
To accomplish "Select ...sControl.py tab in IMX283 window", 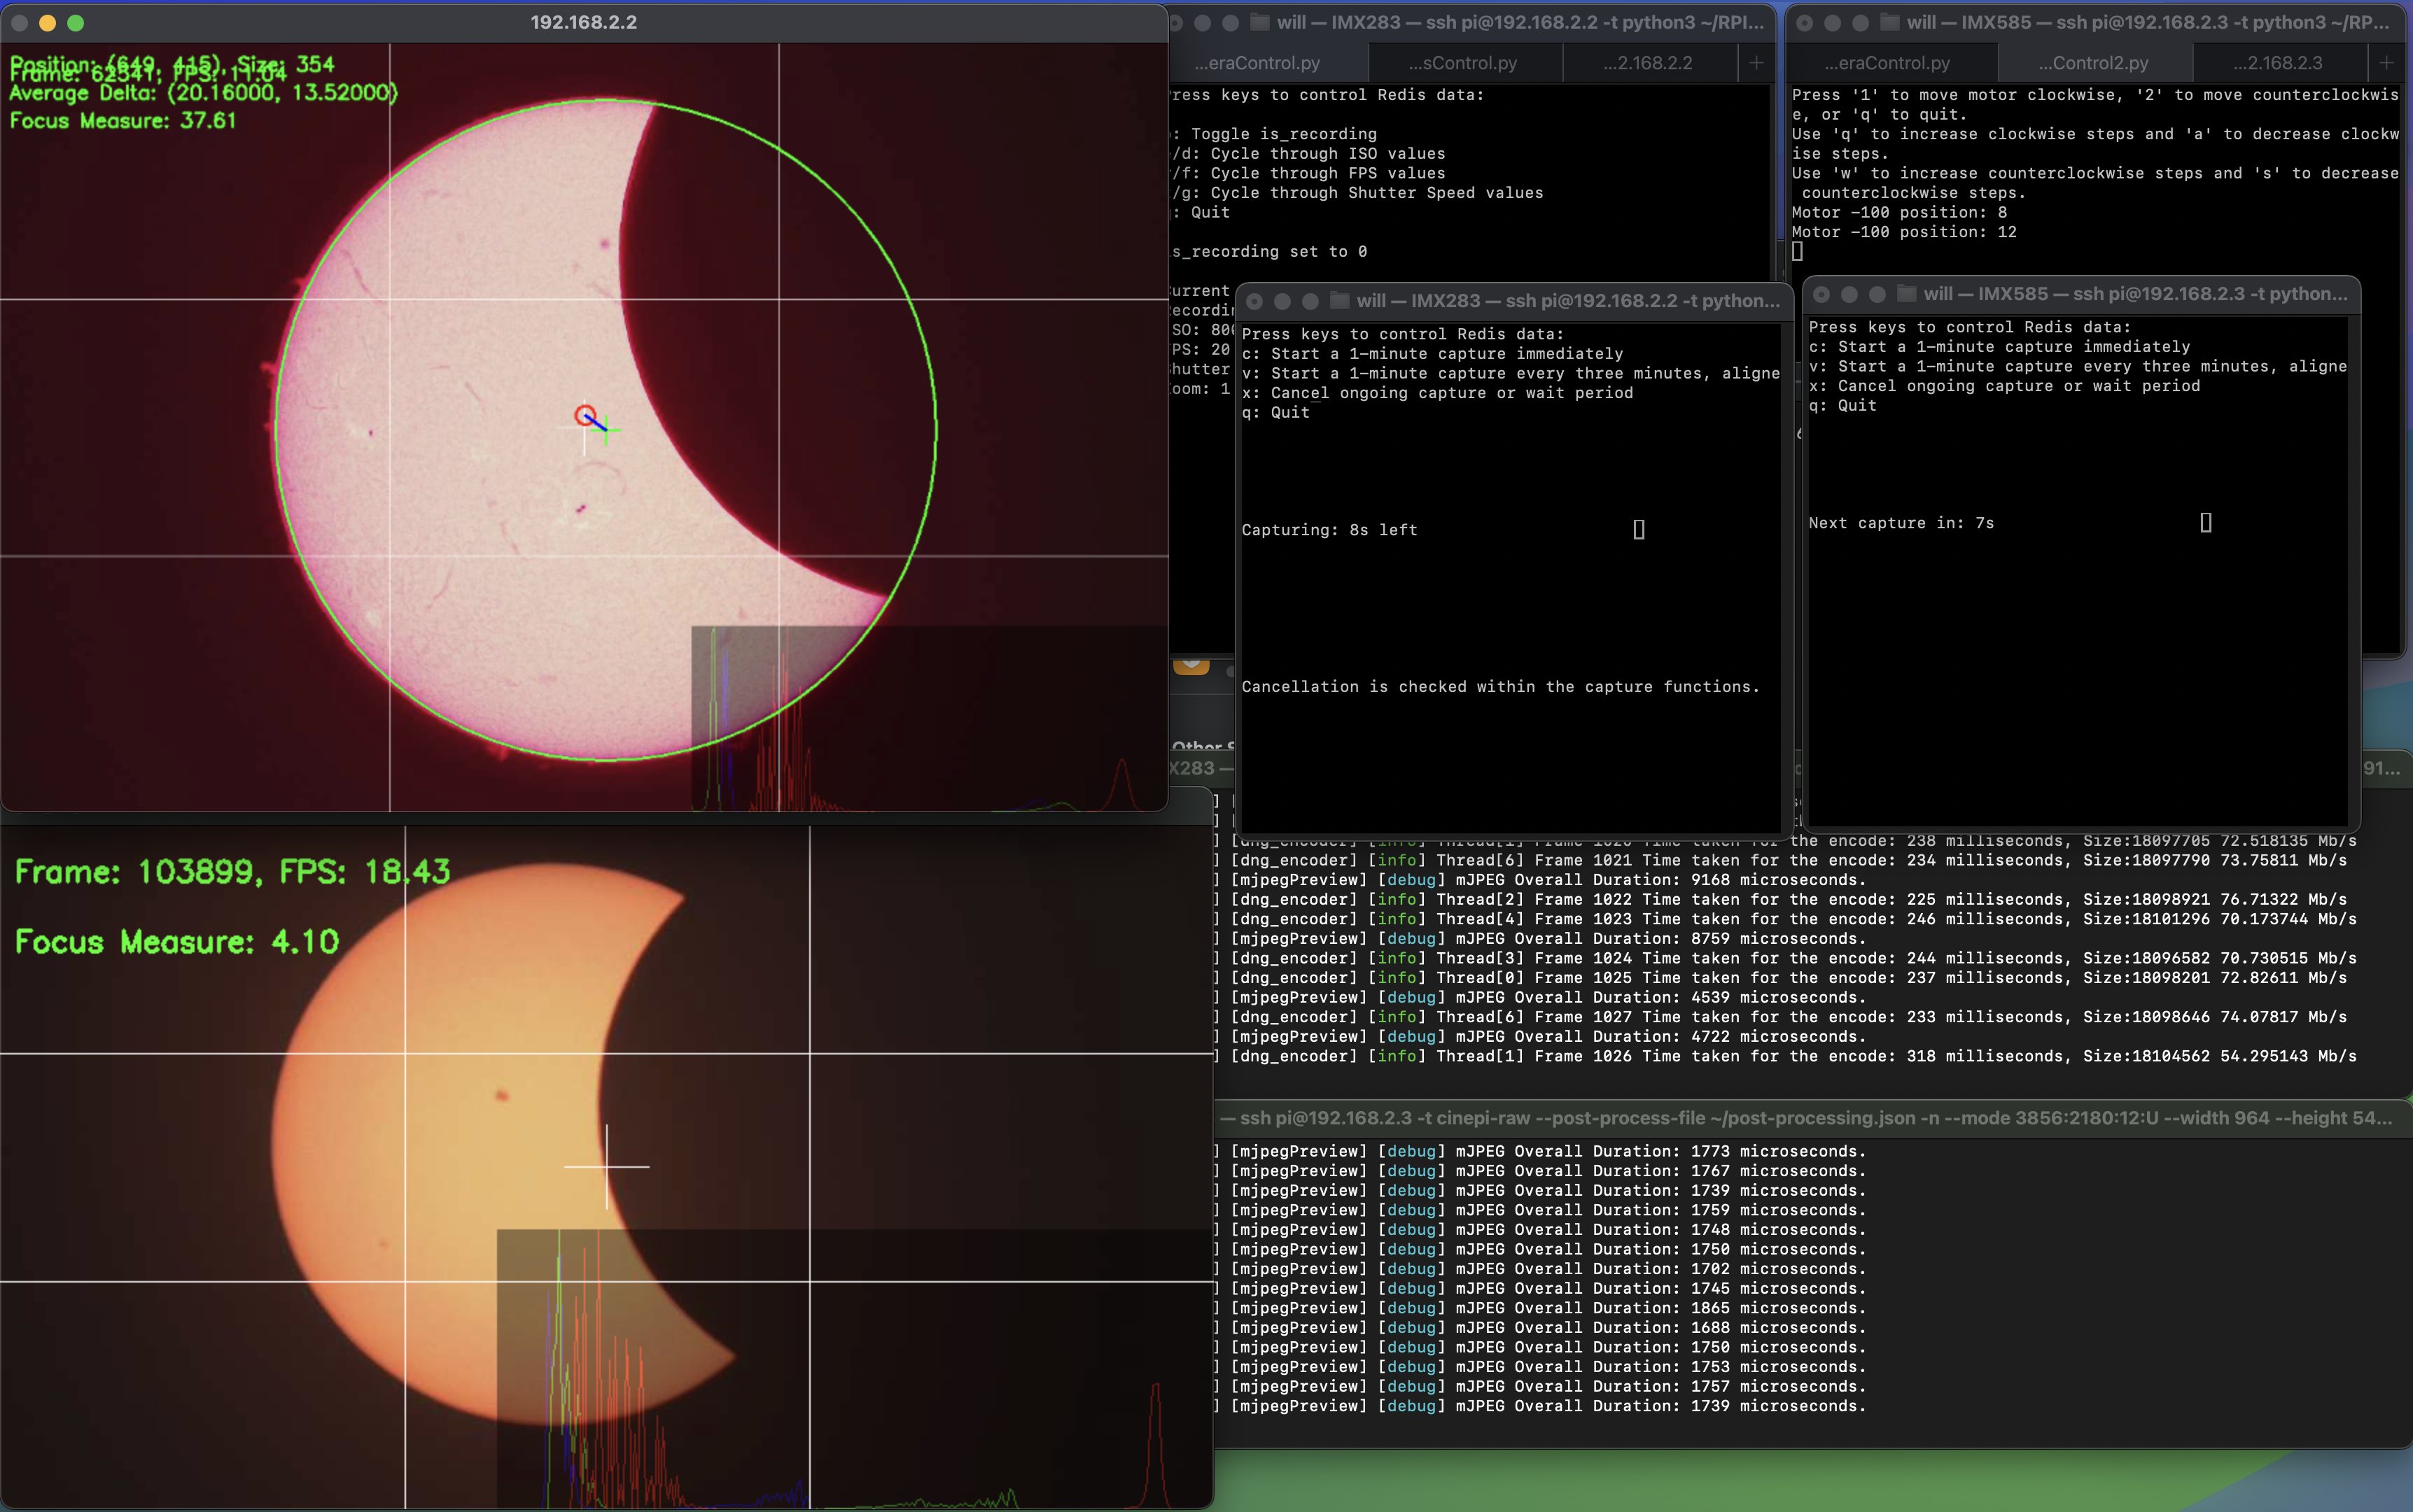I will 1462,63.
